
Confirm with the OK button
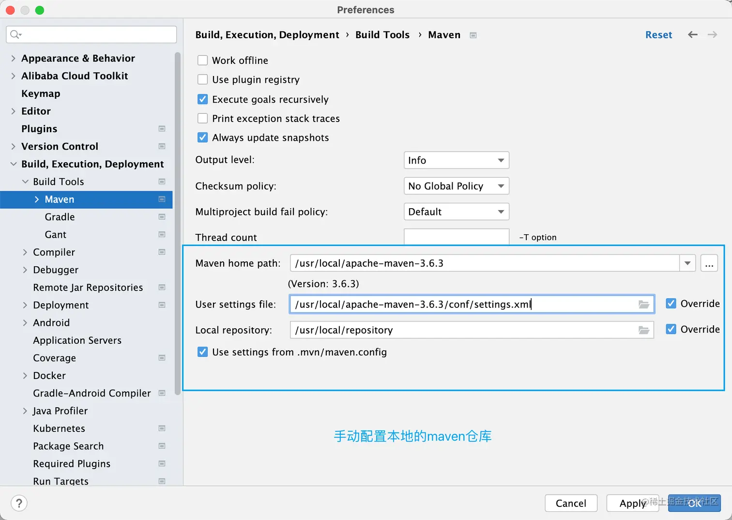694,504
